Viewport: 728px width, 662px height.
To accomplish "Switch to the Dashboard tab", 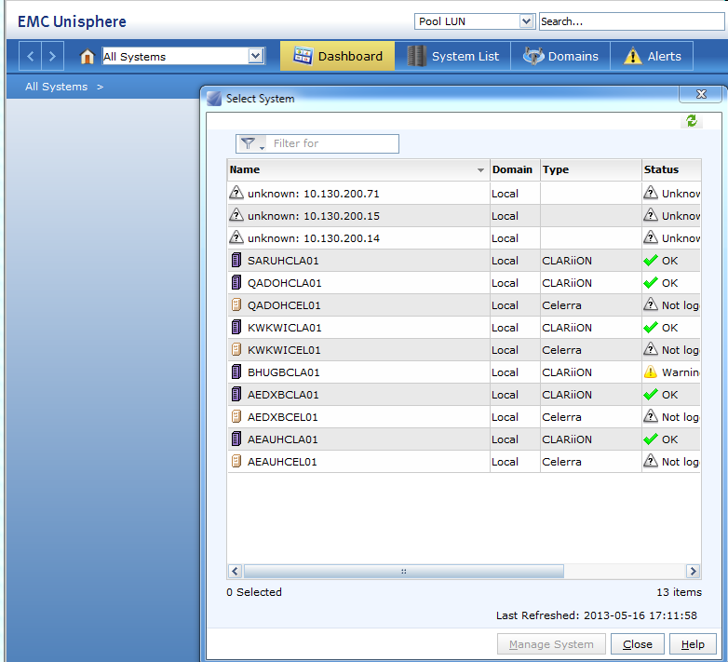I will (x=338, y=56).
